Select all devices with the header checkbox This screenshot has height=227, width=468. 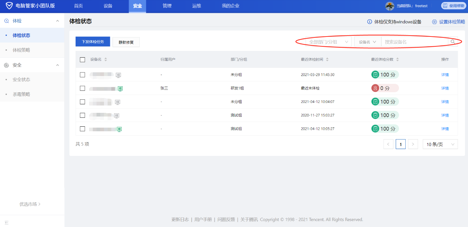(x=83, y=60)
